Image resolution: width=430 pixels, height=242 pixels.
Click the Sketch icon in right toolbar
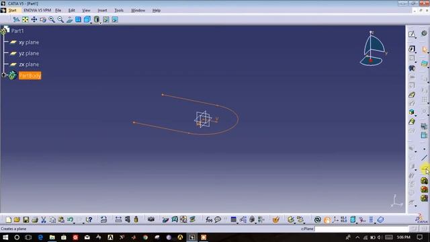(x=411, y=34)
